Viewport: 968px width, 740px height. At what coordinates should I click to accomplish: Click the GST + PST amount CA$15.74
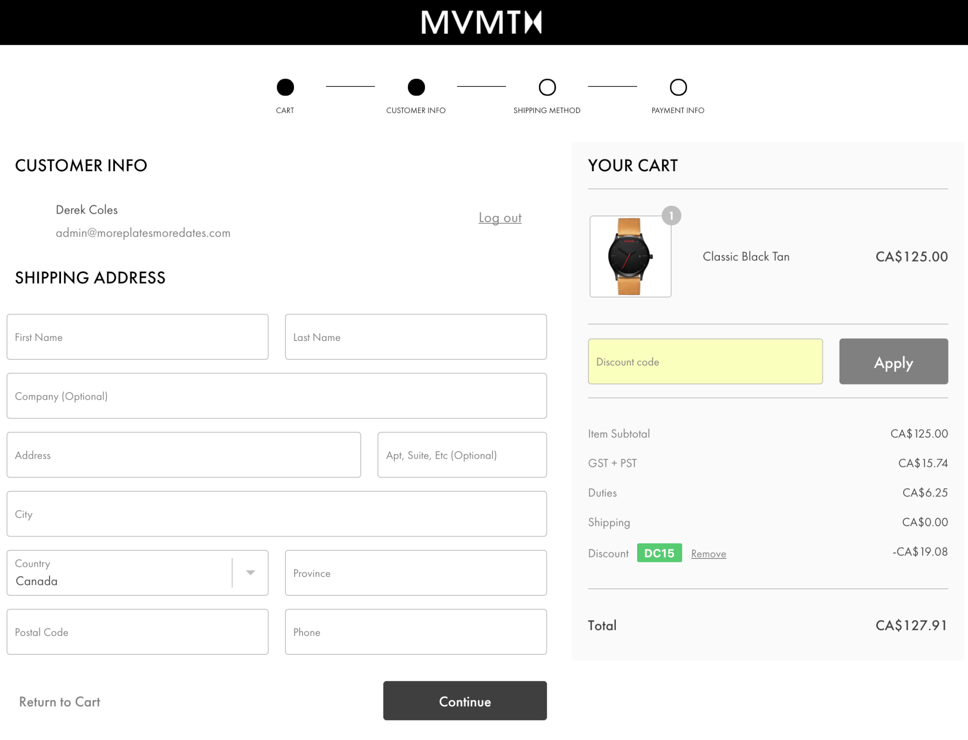(x=923, y=463)
